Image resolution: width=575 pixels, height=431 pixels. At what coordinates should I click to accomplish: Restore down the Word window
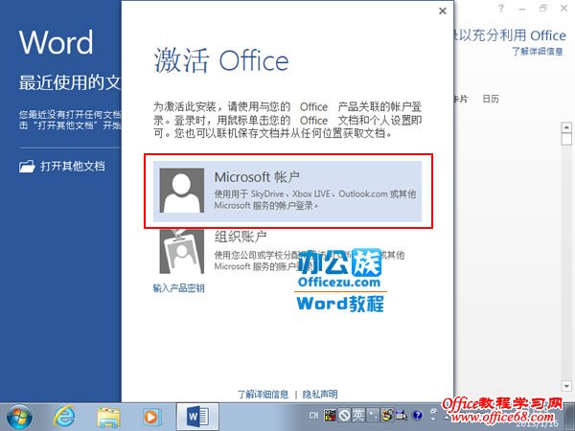click(543, 8)
